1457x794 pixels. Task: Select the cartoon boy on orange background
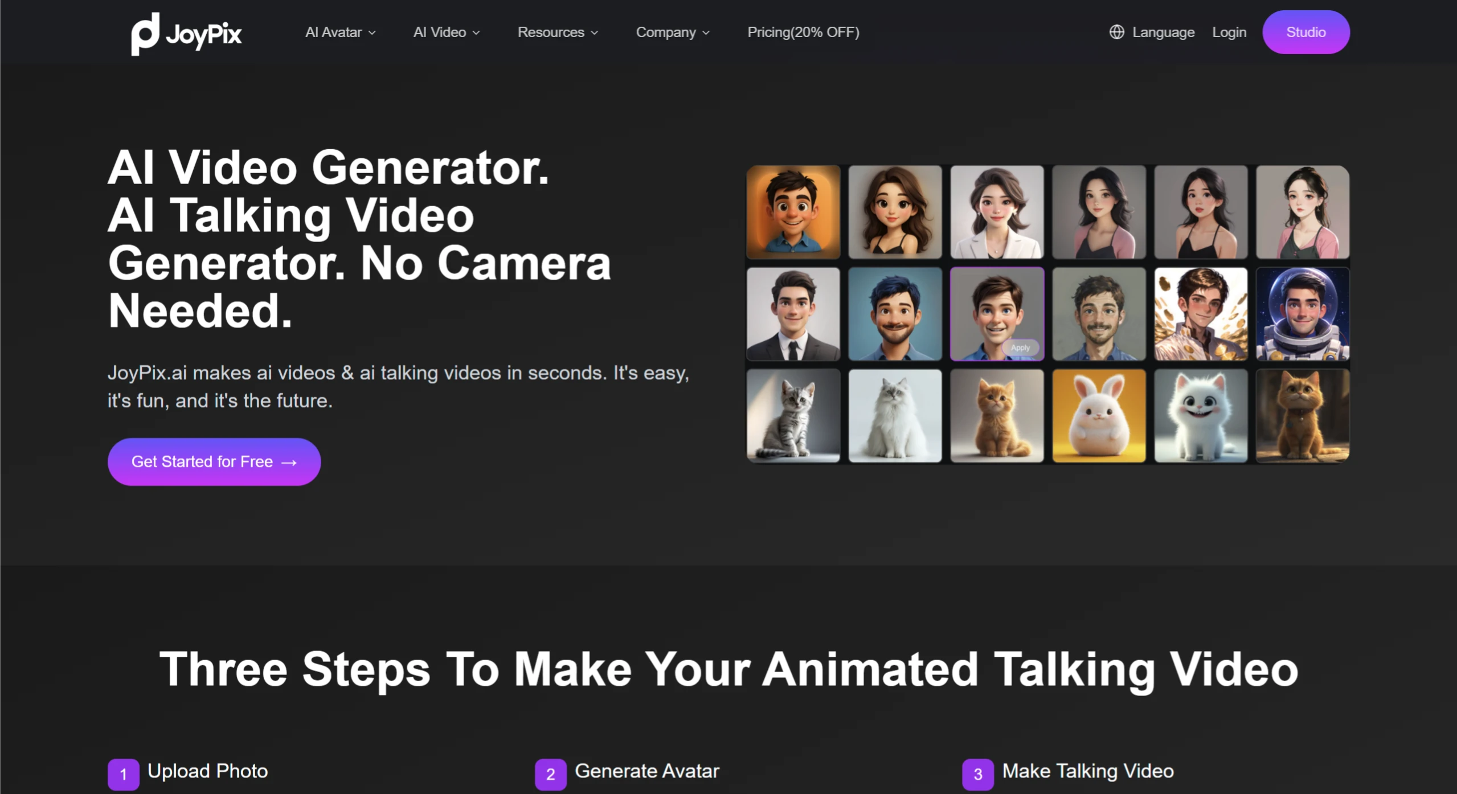[x=793, y=212]
